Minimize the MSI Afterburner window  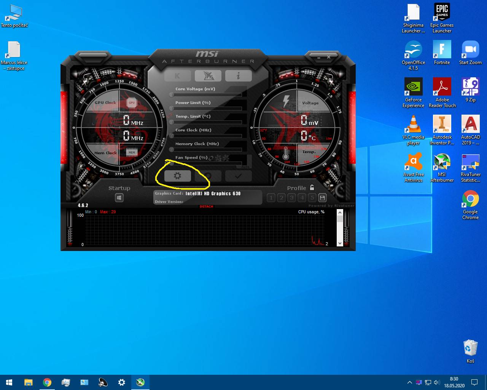(x=319, y=57)
